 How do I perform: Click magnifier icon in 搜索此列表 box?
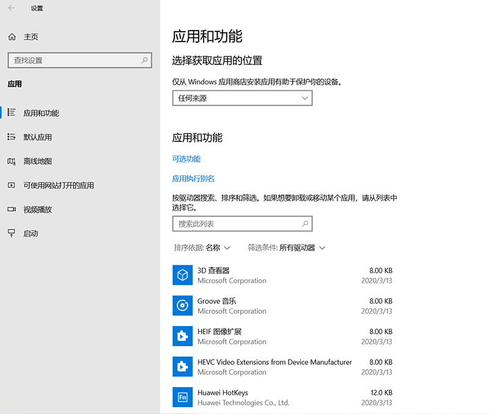304,224
